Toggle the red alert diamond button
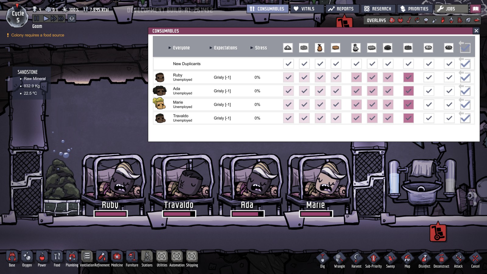This screenshot has height=274, width=487. click(72, 19)
